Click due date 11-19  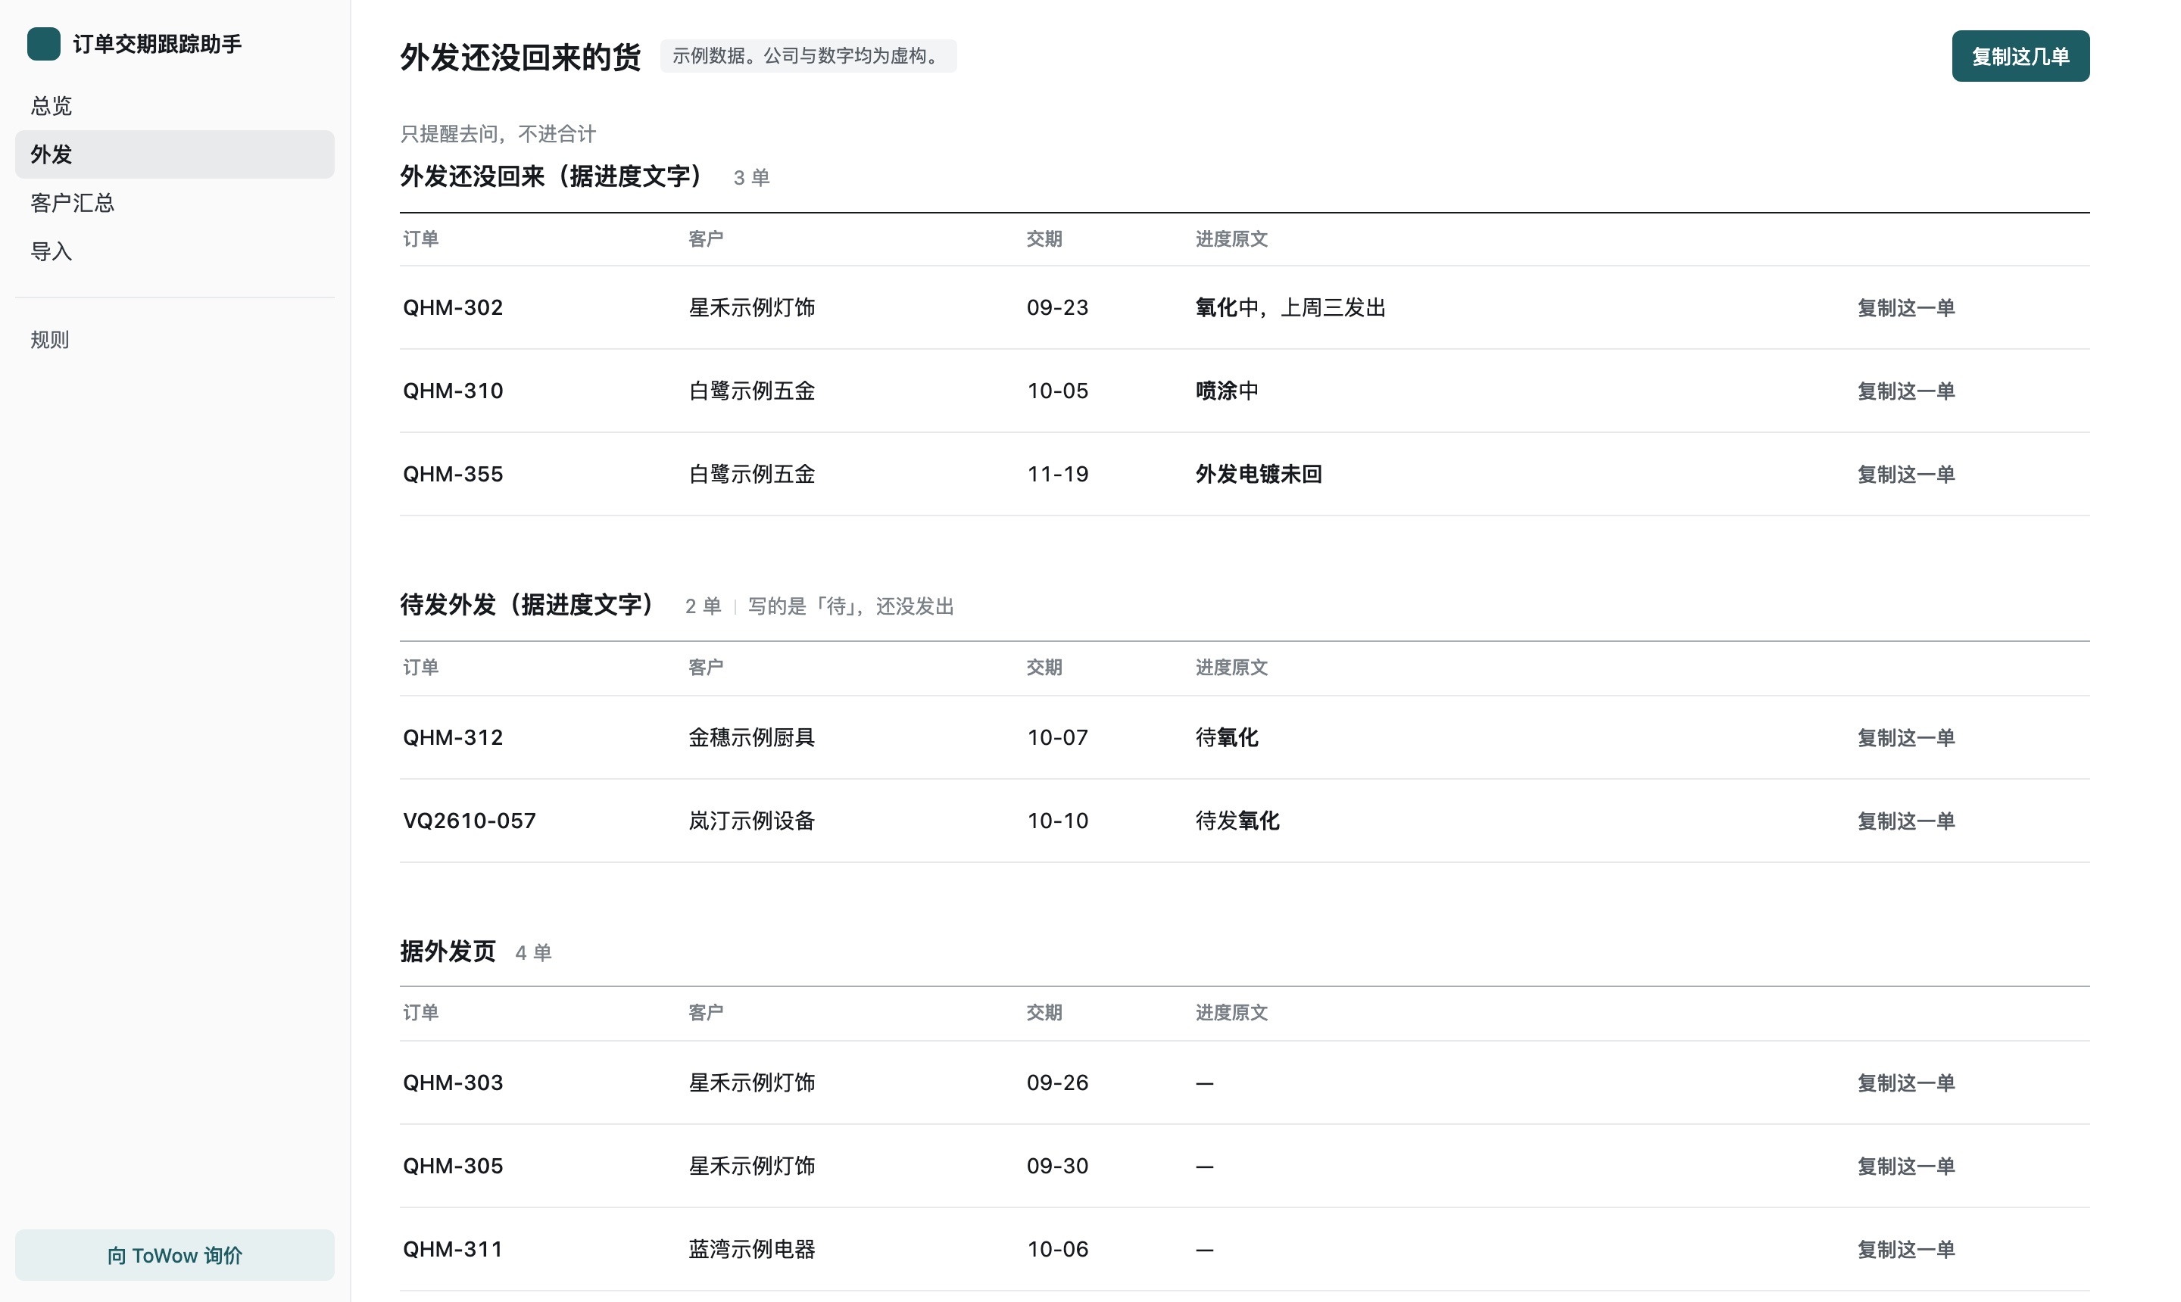(x=1058, y=475)
